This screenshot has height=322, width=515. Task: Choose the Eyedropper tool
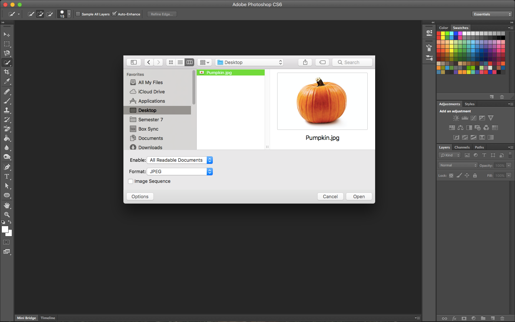tap(7, 81)
